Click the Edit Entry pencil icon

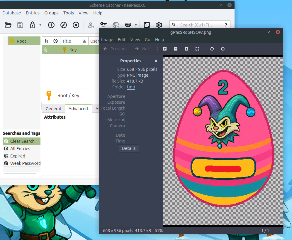pos(64,25)
